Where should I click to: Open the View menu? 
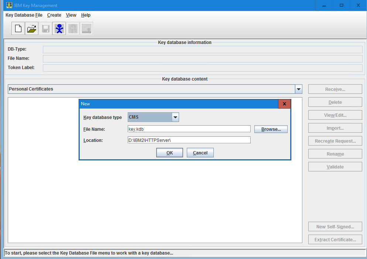(71, 15)
